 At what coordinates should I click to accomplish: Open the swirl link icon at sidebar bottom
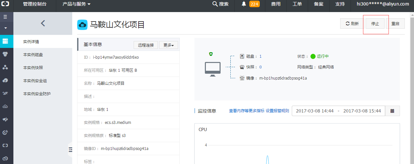[5, 158]
